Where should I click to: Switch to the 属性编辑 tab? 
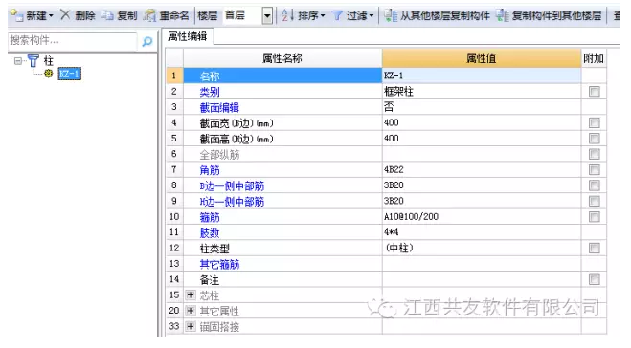[x=188, y=36]
